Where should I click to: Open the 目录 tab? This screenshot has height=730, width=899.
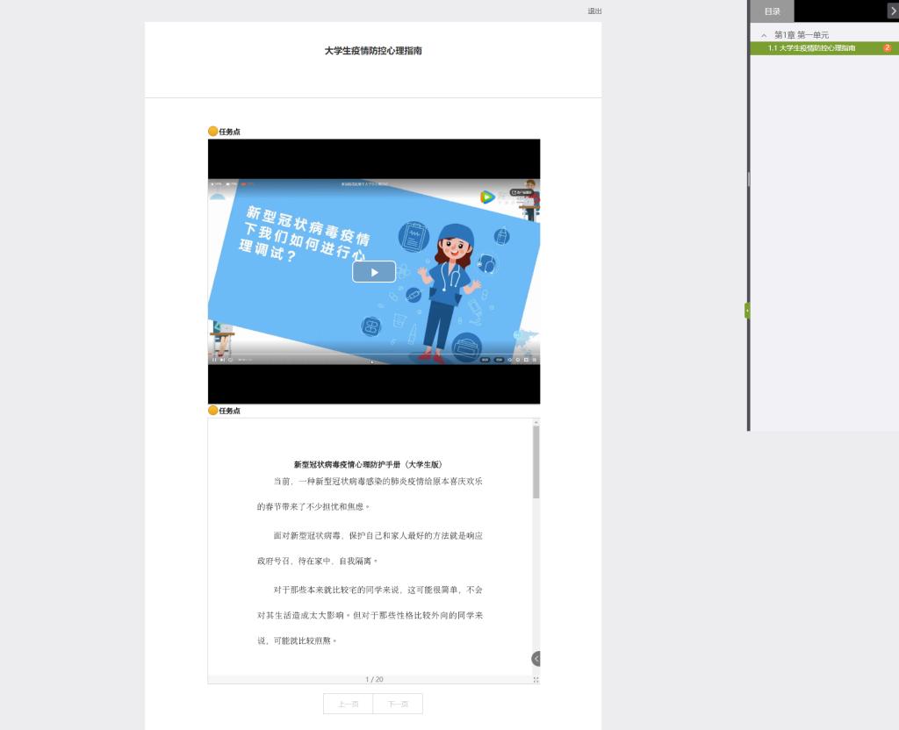click(x=772, y=11)
